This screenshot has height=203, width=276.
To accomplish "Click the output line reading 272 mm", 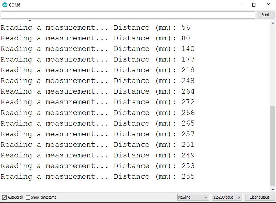I will tap(97, 102).
